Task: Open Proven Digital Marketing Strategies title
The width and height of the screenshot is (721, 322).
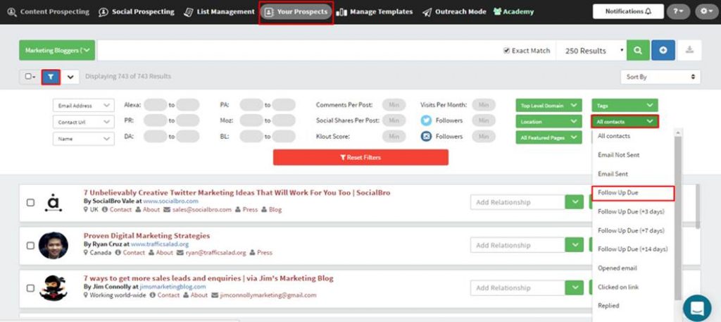Action: click(x=146, y=235)
